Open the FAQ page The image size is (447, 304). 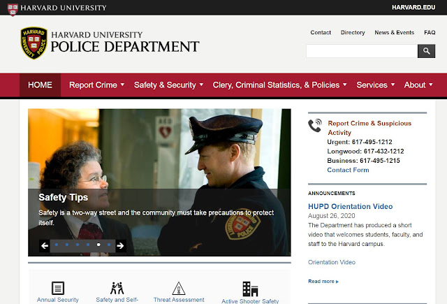[430, 33]
